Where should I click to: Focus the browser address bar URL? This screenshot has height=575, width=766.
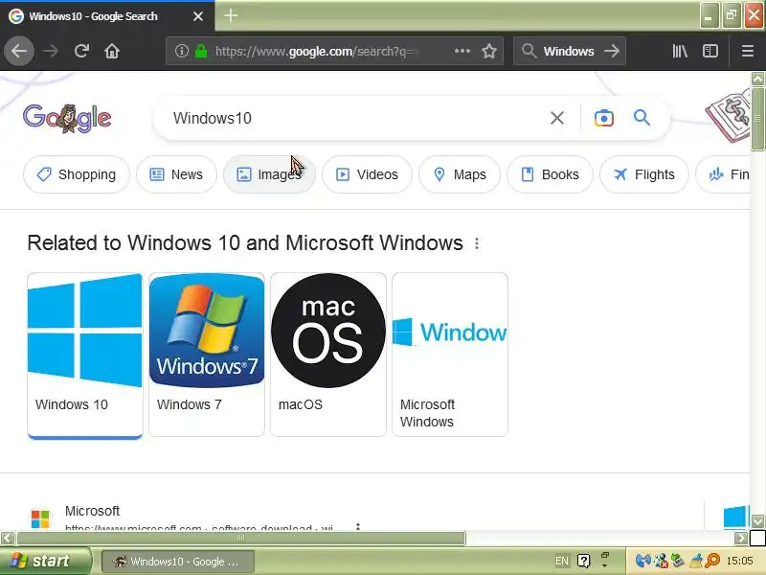pos(318,51)
